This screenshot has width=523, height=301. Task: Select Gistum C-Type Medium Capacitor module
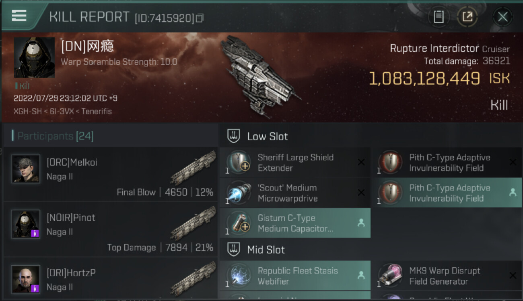click(x=295, y=223)
